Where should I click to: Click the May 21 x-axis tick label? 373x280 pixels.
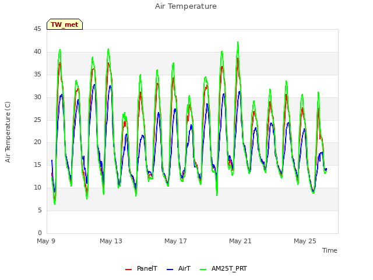240,241
